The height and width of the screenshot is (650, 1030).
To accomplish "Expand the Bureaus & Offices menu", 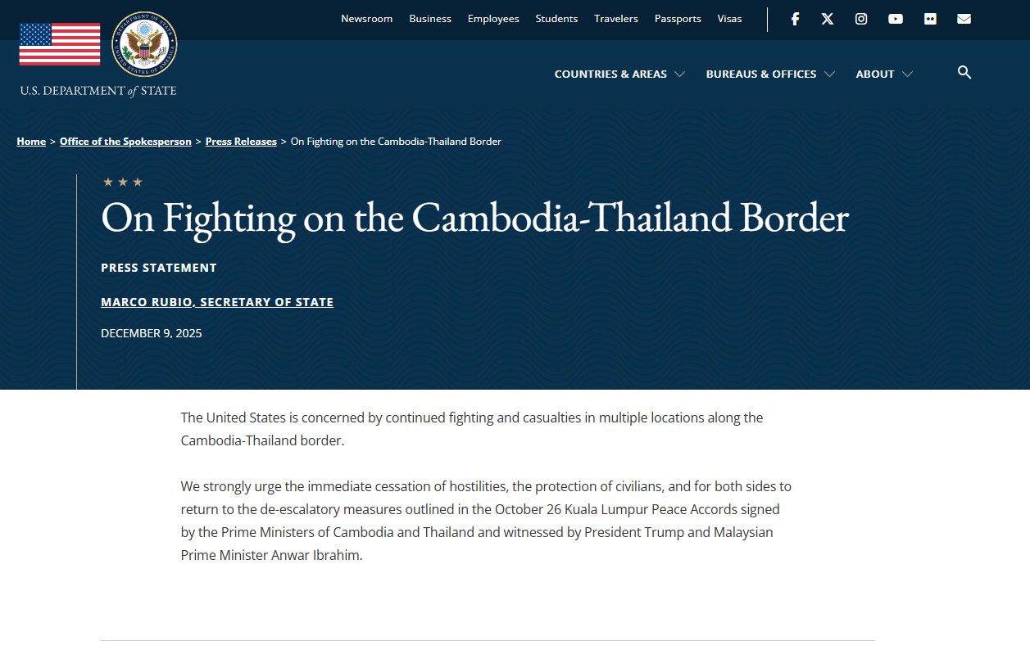I will pyautogui.click(x=770, y=74).
